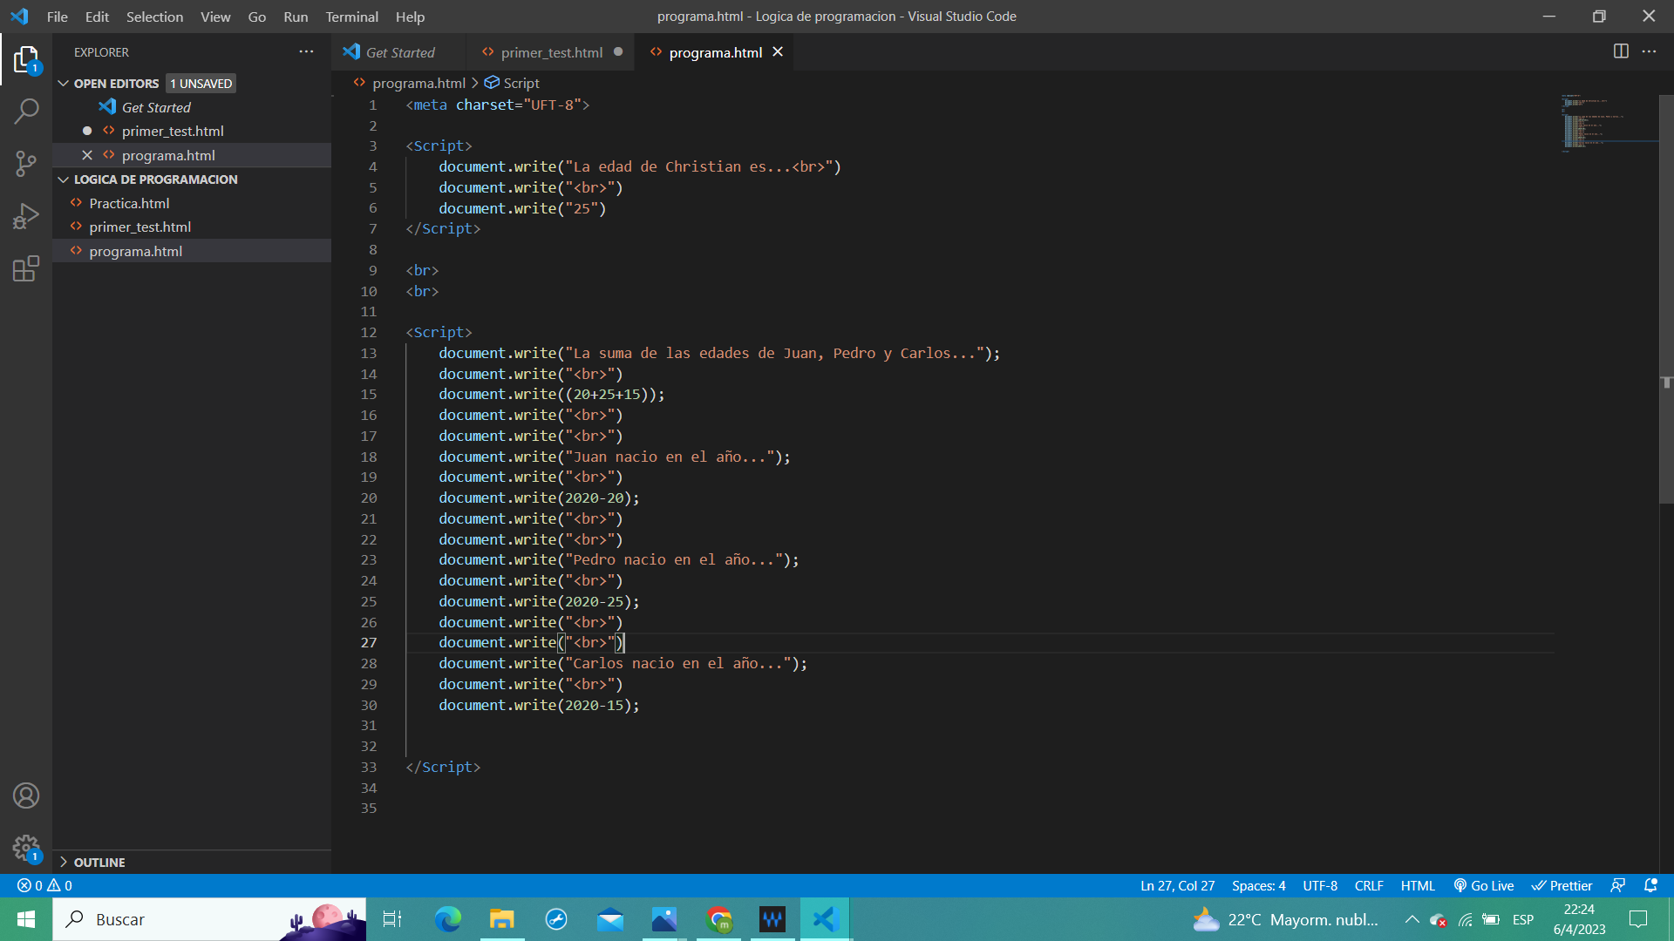Screen dimensions: 1674x941
Task: Open Source Control view icon
Action: 26,163
